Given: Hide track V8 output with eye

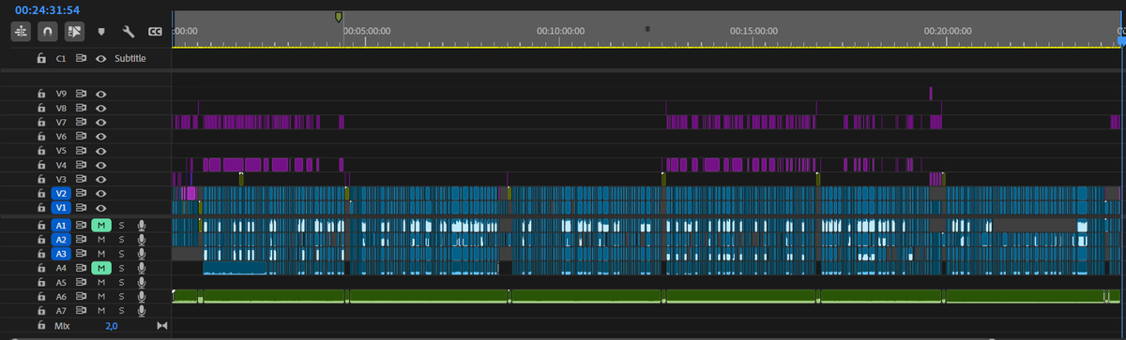Looking at the screenshot, I should pyautogui.click(x=100, y=108).
